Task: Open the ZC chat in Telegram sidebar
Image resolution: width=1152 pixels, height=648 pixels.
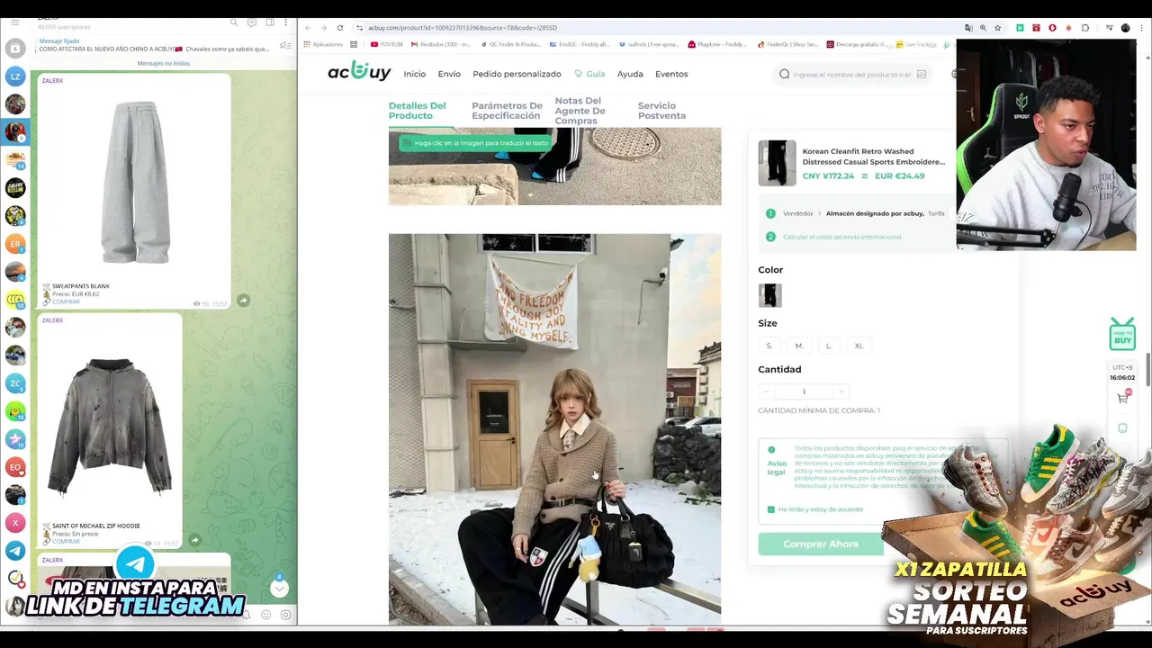Action: [x=15, y=383]
